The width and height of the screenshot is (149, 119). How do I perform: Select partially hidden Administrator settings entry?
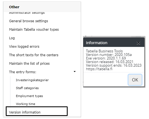[27, 13]
